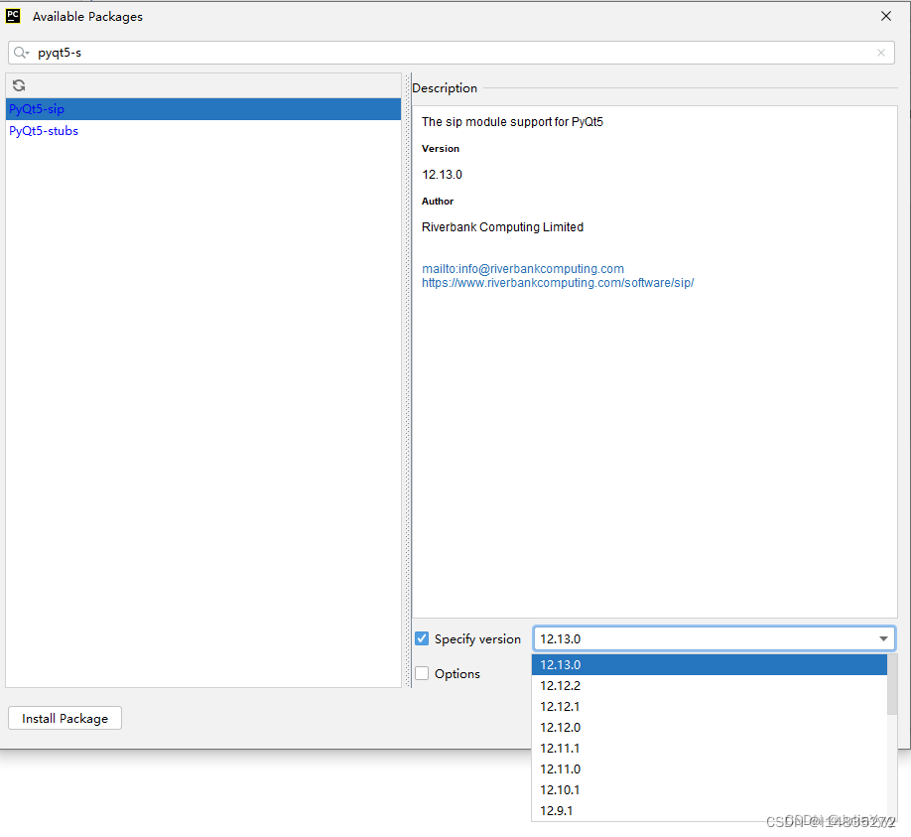The width and height of the screenshot is (911, 837).
Task: Click the version list scrollbar thumb
Action: (892, 684)
